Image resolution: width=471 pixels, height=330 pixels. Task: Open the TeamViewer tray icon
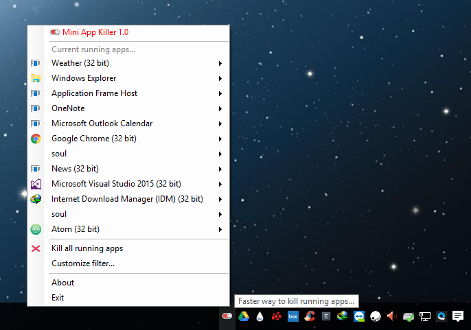coord(359,316)
